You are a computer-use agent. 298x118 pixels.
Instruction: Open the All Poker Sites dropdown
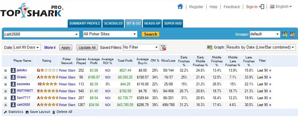coord(110,34)
